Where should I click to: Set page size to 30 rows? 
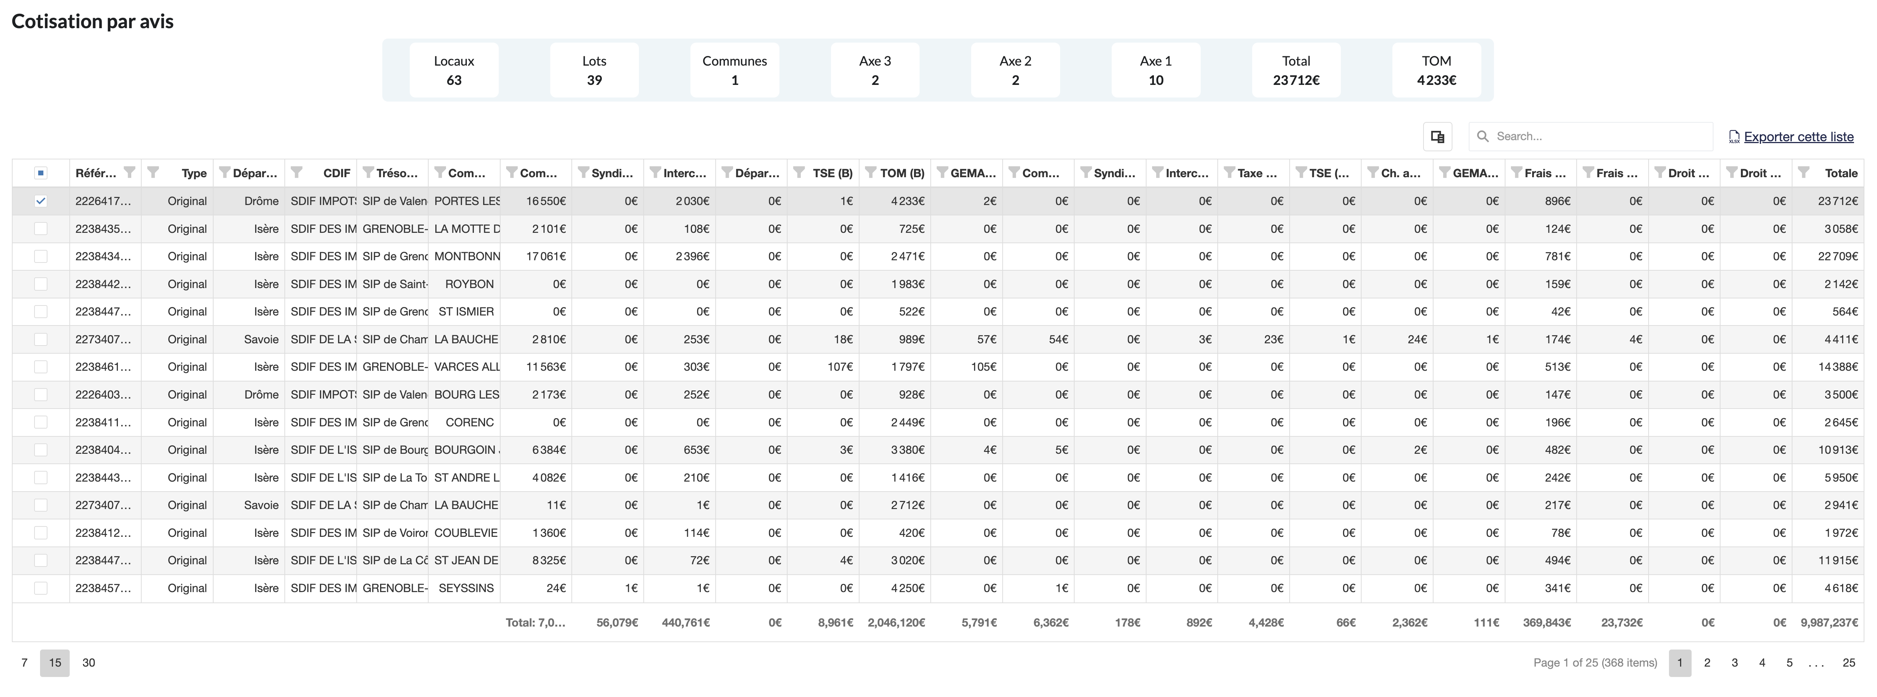click(x=88, y=663)
